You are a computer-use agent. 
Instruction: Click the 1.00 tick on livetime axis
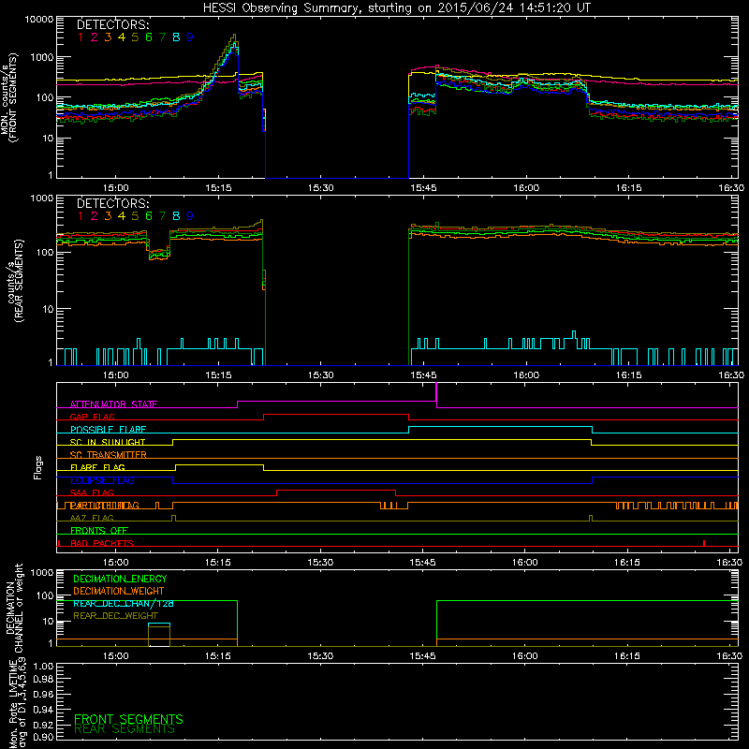tap(43, 667)
